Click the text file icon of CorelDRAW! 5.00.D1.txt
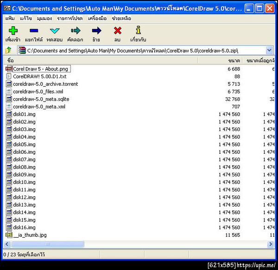The width and height of the screenshot is (278, 270). (9, 76)
